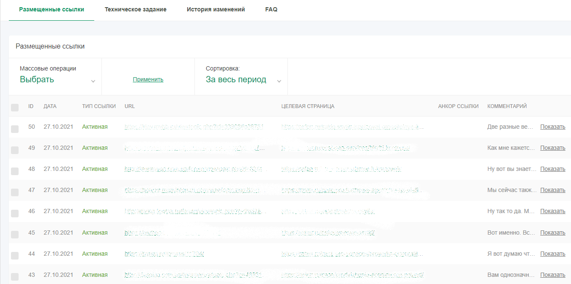Viewport: 571px width, 284px height.
Task: Open the История изменений tab
Action: click(x=216, y=9)
